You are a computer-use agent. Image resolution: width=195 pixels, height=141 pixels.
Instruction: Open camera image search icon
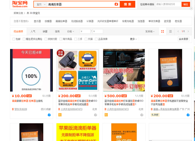tap(116, 4)
